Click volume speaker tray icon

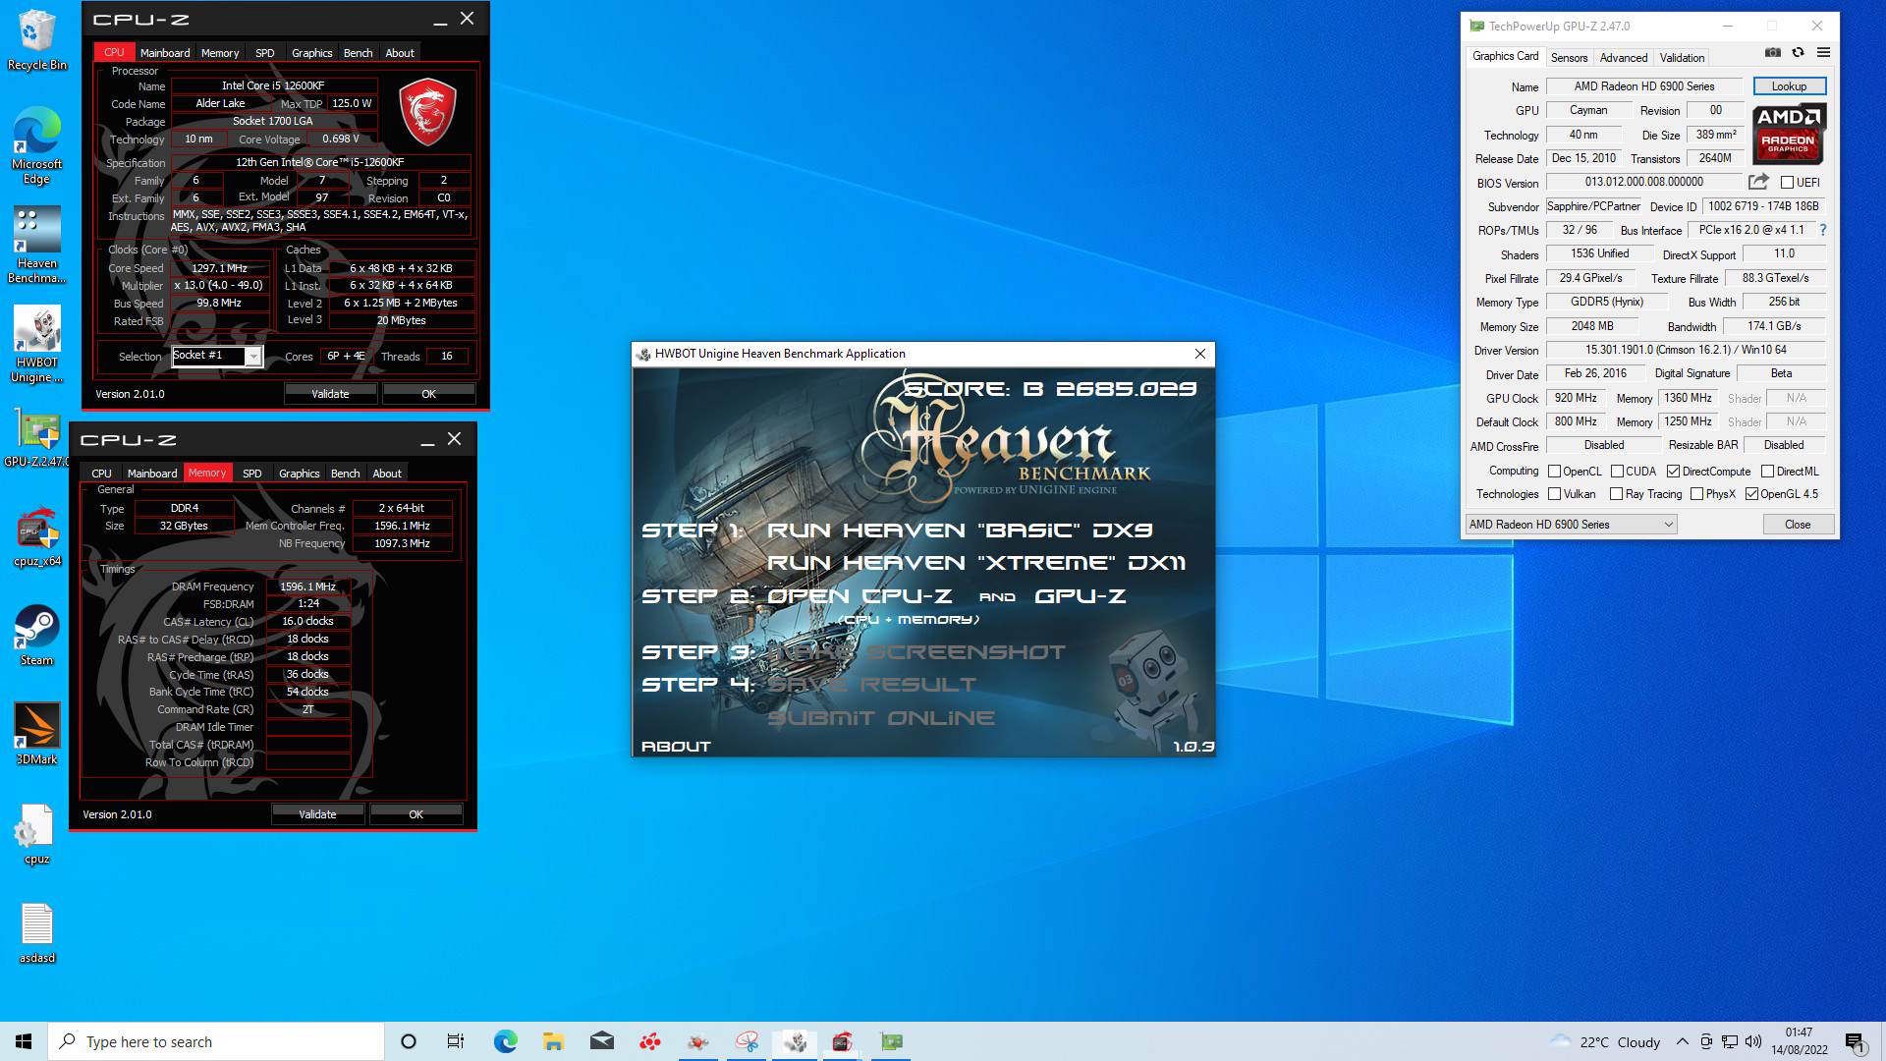point(1754,1041)
